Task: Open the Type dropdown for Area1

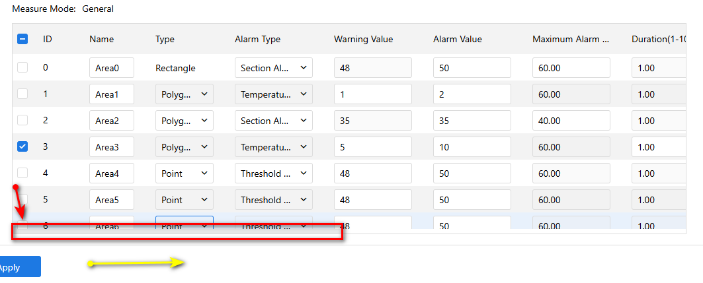Action: coord(185,94)
